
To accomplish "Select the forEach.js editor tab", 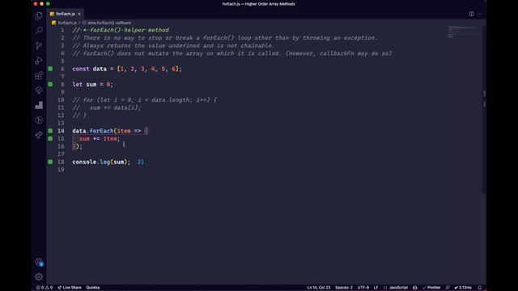I will pos(65,14).
